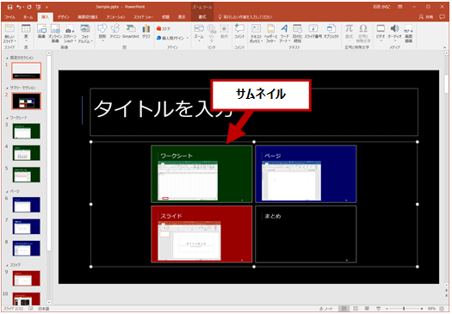Open Header and Footer (ヘッダーとフッター)
The height and width of the screenshot is (314, 452).
point(270,34)
